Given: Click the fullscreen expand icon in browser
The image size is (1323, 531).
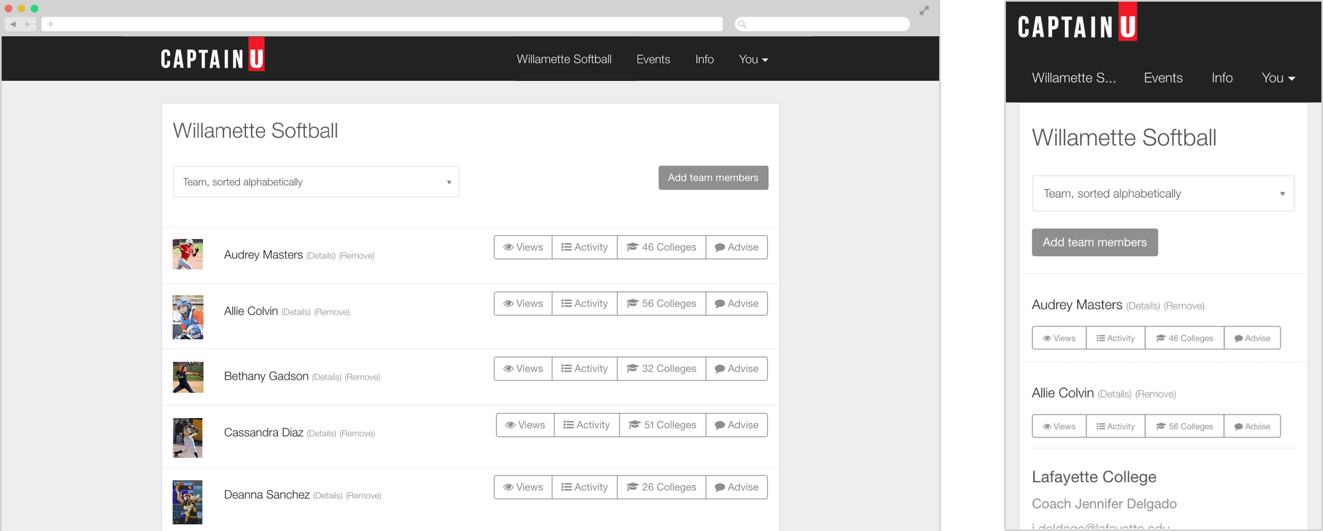Looking at the screenshot, I should pos(924,10).
